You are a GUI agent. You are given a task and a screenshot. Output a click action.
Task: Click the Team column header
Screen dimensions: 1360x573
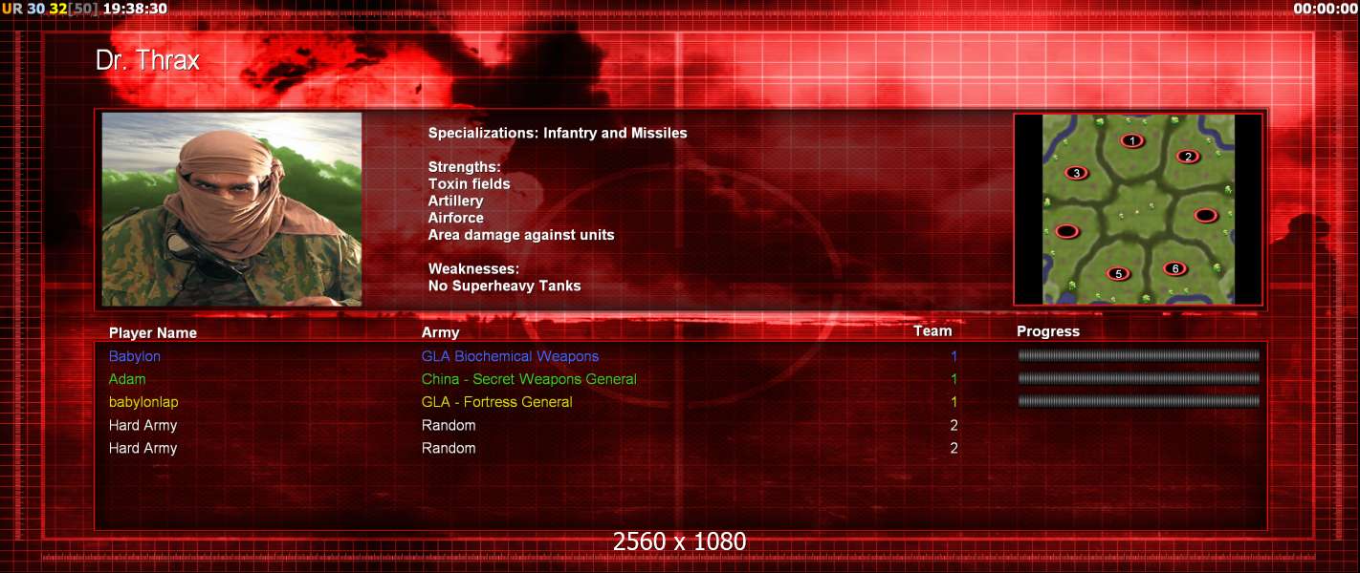(932, 330)
